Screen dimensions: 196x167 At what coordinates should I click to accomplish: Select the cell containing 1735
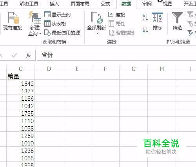[x=21, y=113]
